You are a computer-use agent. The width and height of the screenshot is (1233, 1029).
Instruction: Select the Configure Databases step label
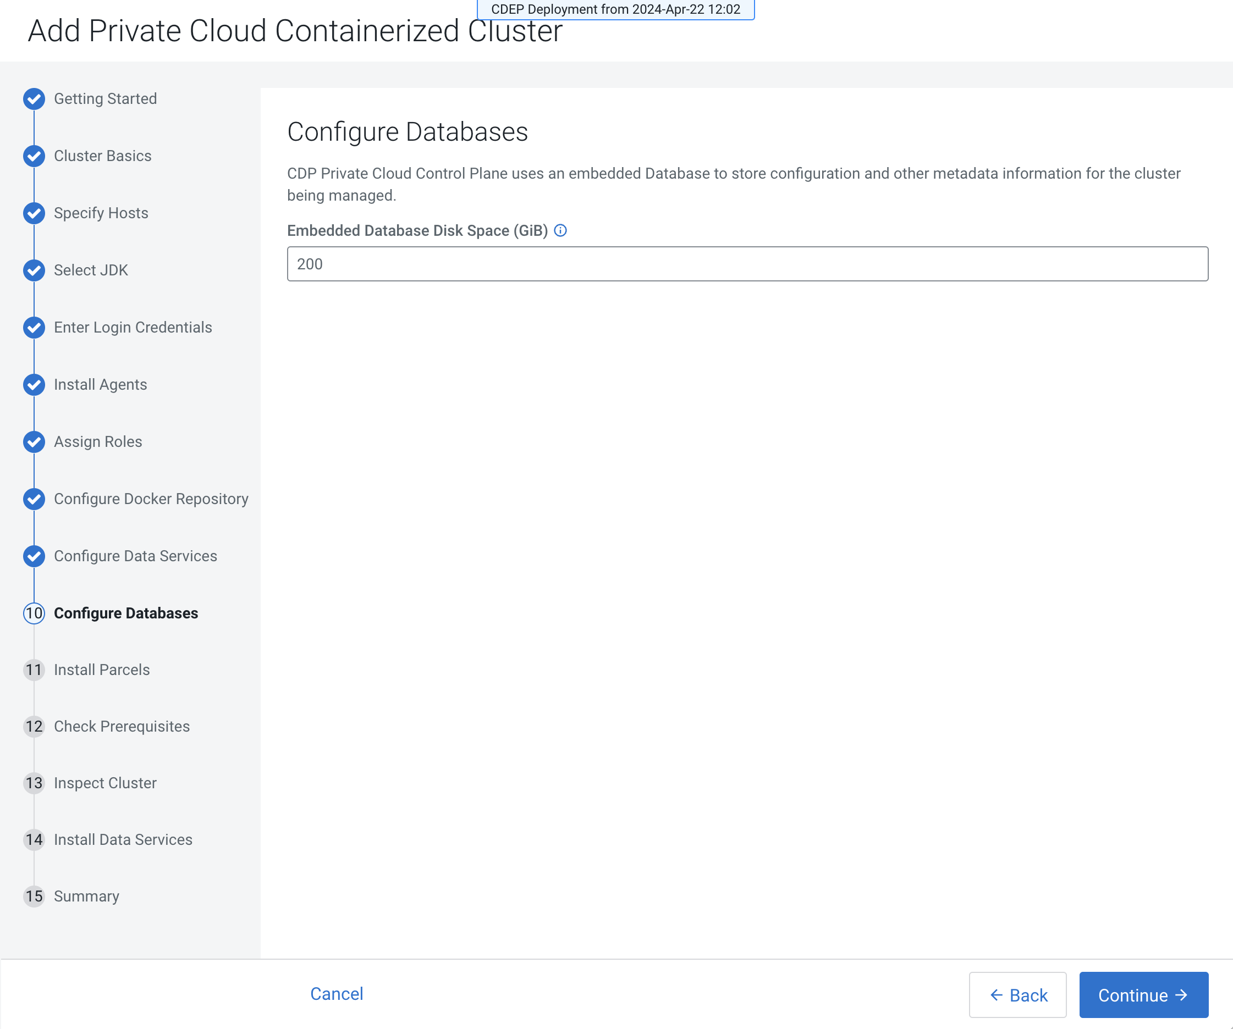point(126,613)
